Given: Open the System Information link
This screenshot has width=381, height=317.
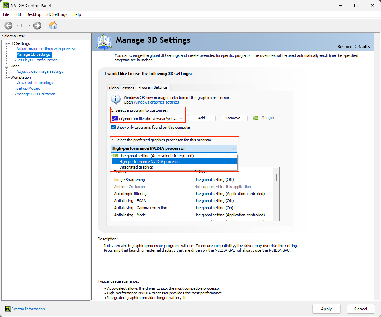Looking at the screenshot, I should coord(28,309).
